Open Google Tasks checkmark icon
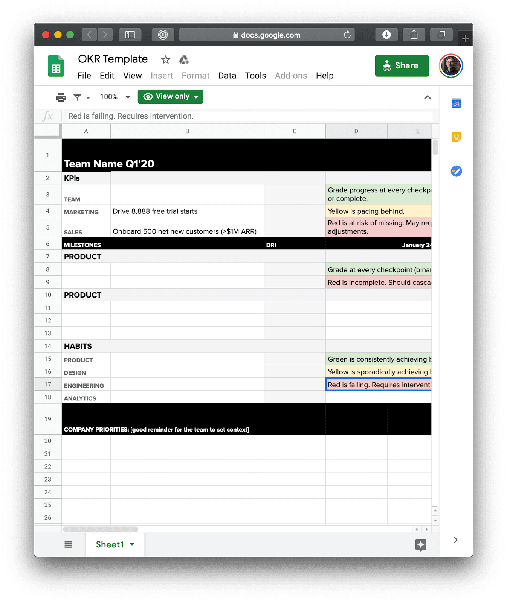Image resolution: width=507 pixels, height=602 pixels. pyautogui.click(x=456, y=171)
